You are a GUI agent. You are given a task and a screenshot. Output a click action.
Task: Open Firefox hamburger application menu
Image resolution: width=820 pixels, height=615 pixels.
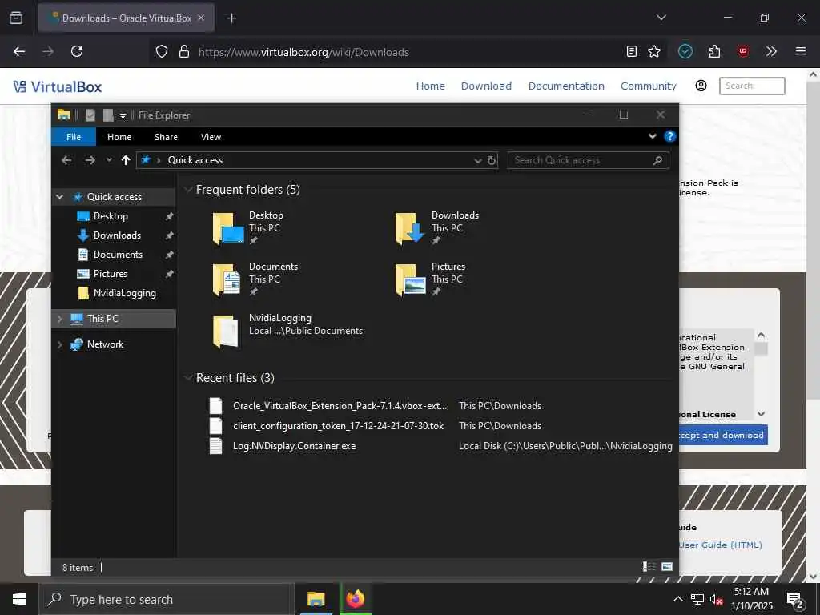pos(801,51)
